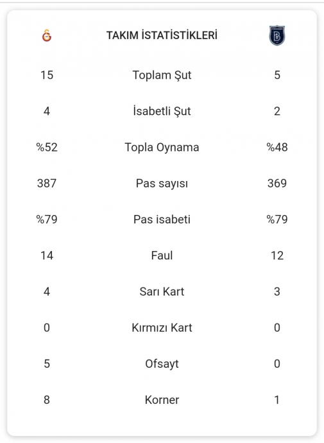Click the Sarı Kart label

(162, 291)
